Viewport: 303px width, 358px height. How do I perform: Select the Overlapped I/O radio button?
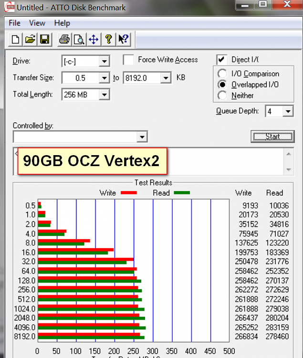pos(222,84)
